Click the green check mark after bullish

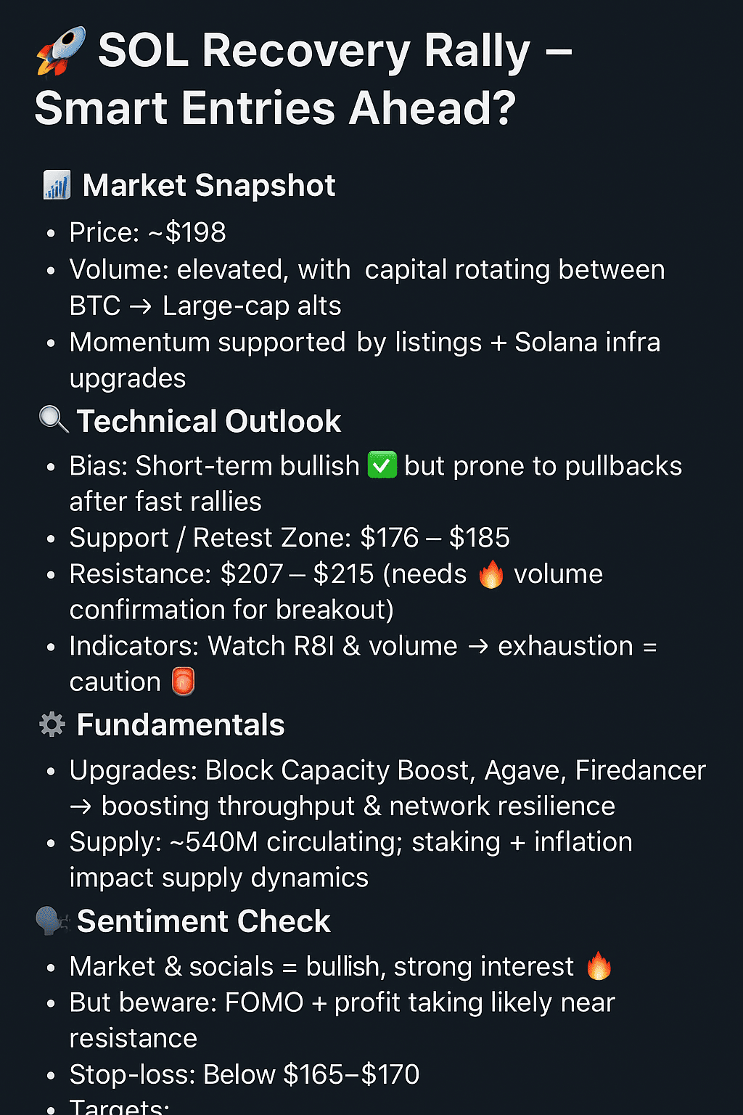pyautogui.click(x=382, y=465)
